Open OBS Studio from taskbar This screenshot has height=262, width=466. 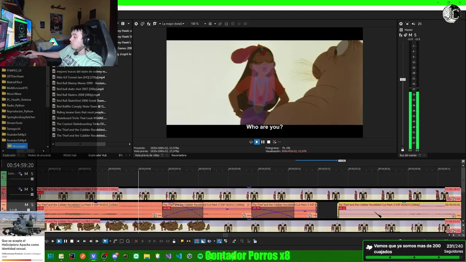point(104,256)
